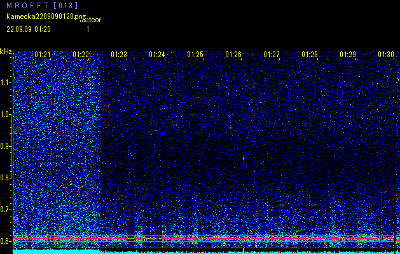Click the 01:28 time axis label
This screenshot has height=254, width=400.
pos(310,55)
